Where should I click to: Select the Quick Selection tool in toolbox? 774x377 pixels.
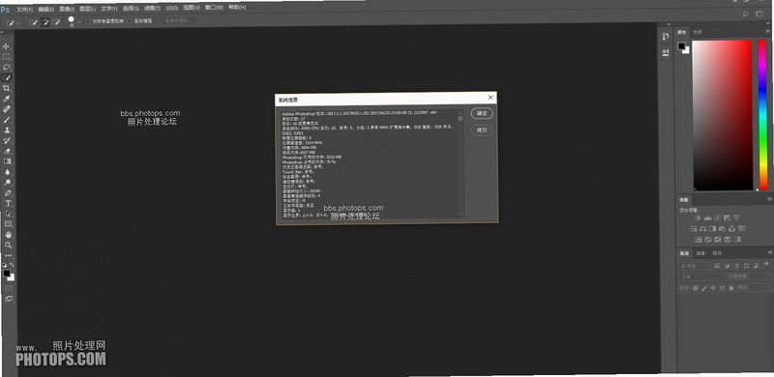tap(7, 77)
